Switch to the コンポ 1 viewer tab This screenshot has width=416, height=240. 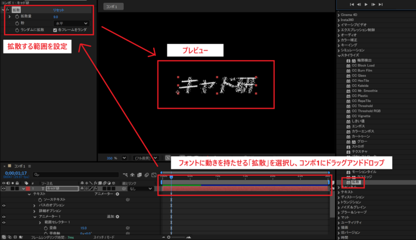tap(113, 7)
